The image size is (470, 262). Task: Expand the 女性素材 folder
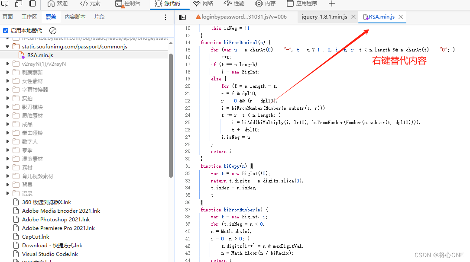(8, 81)
